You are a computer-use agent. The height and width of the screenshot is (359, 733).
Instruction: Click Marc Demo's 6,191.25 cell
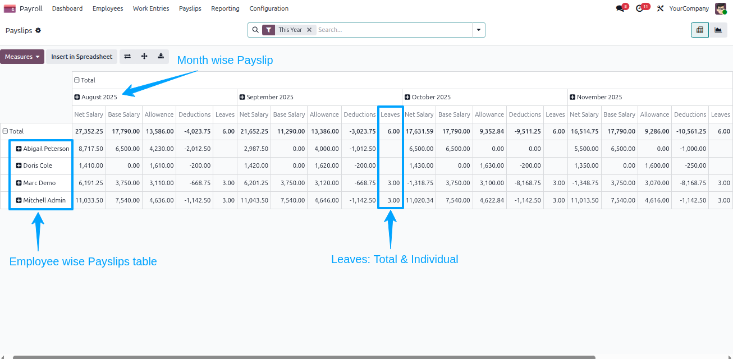pyautogui.click(x=89, y=183)
